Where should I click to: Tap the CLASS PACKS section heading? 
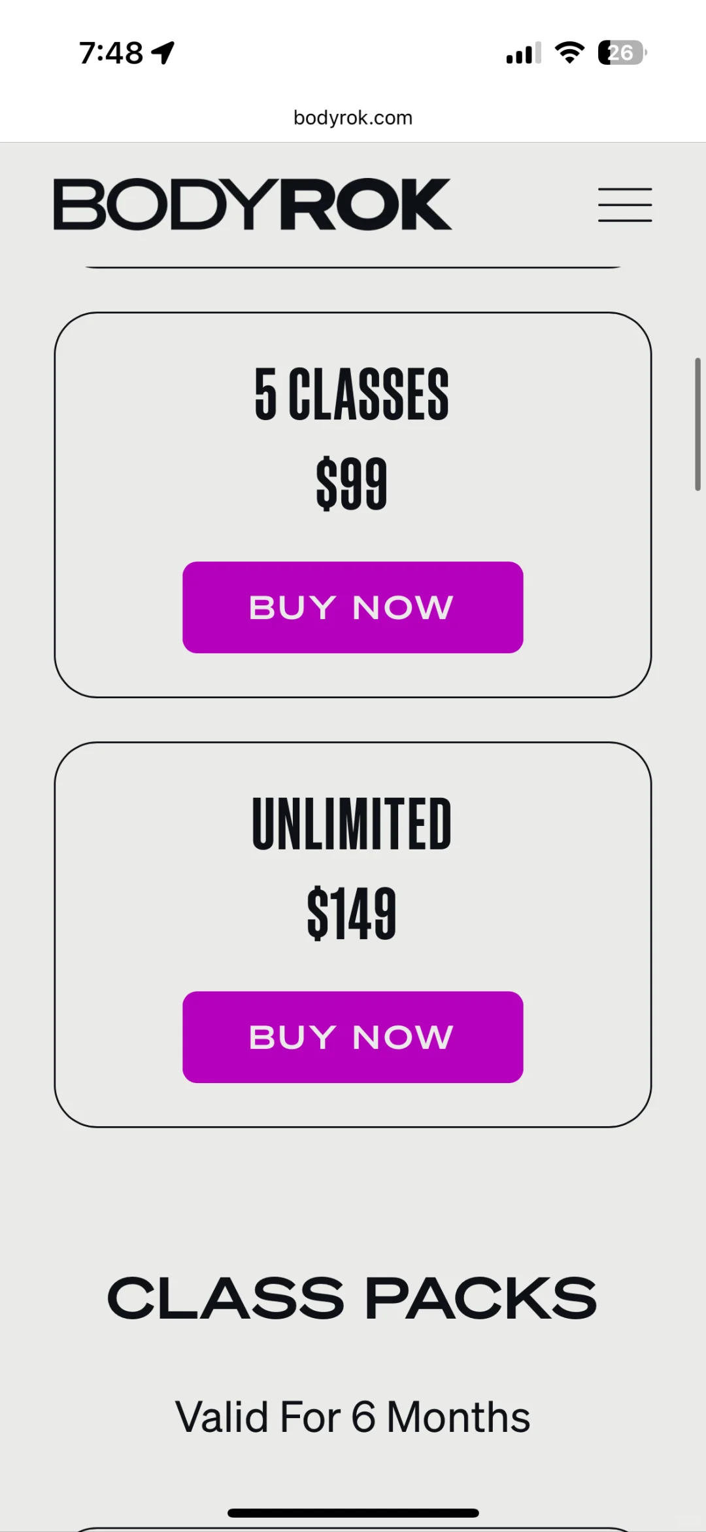(352, 1298)
